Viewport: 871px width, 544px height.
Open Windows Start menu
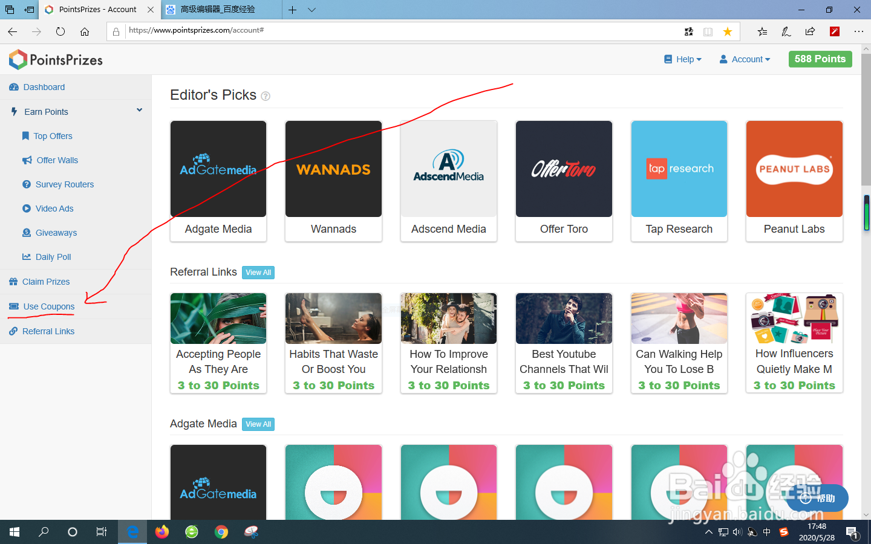[15, 532]
